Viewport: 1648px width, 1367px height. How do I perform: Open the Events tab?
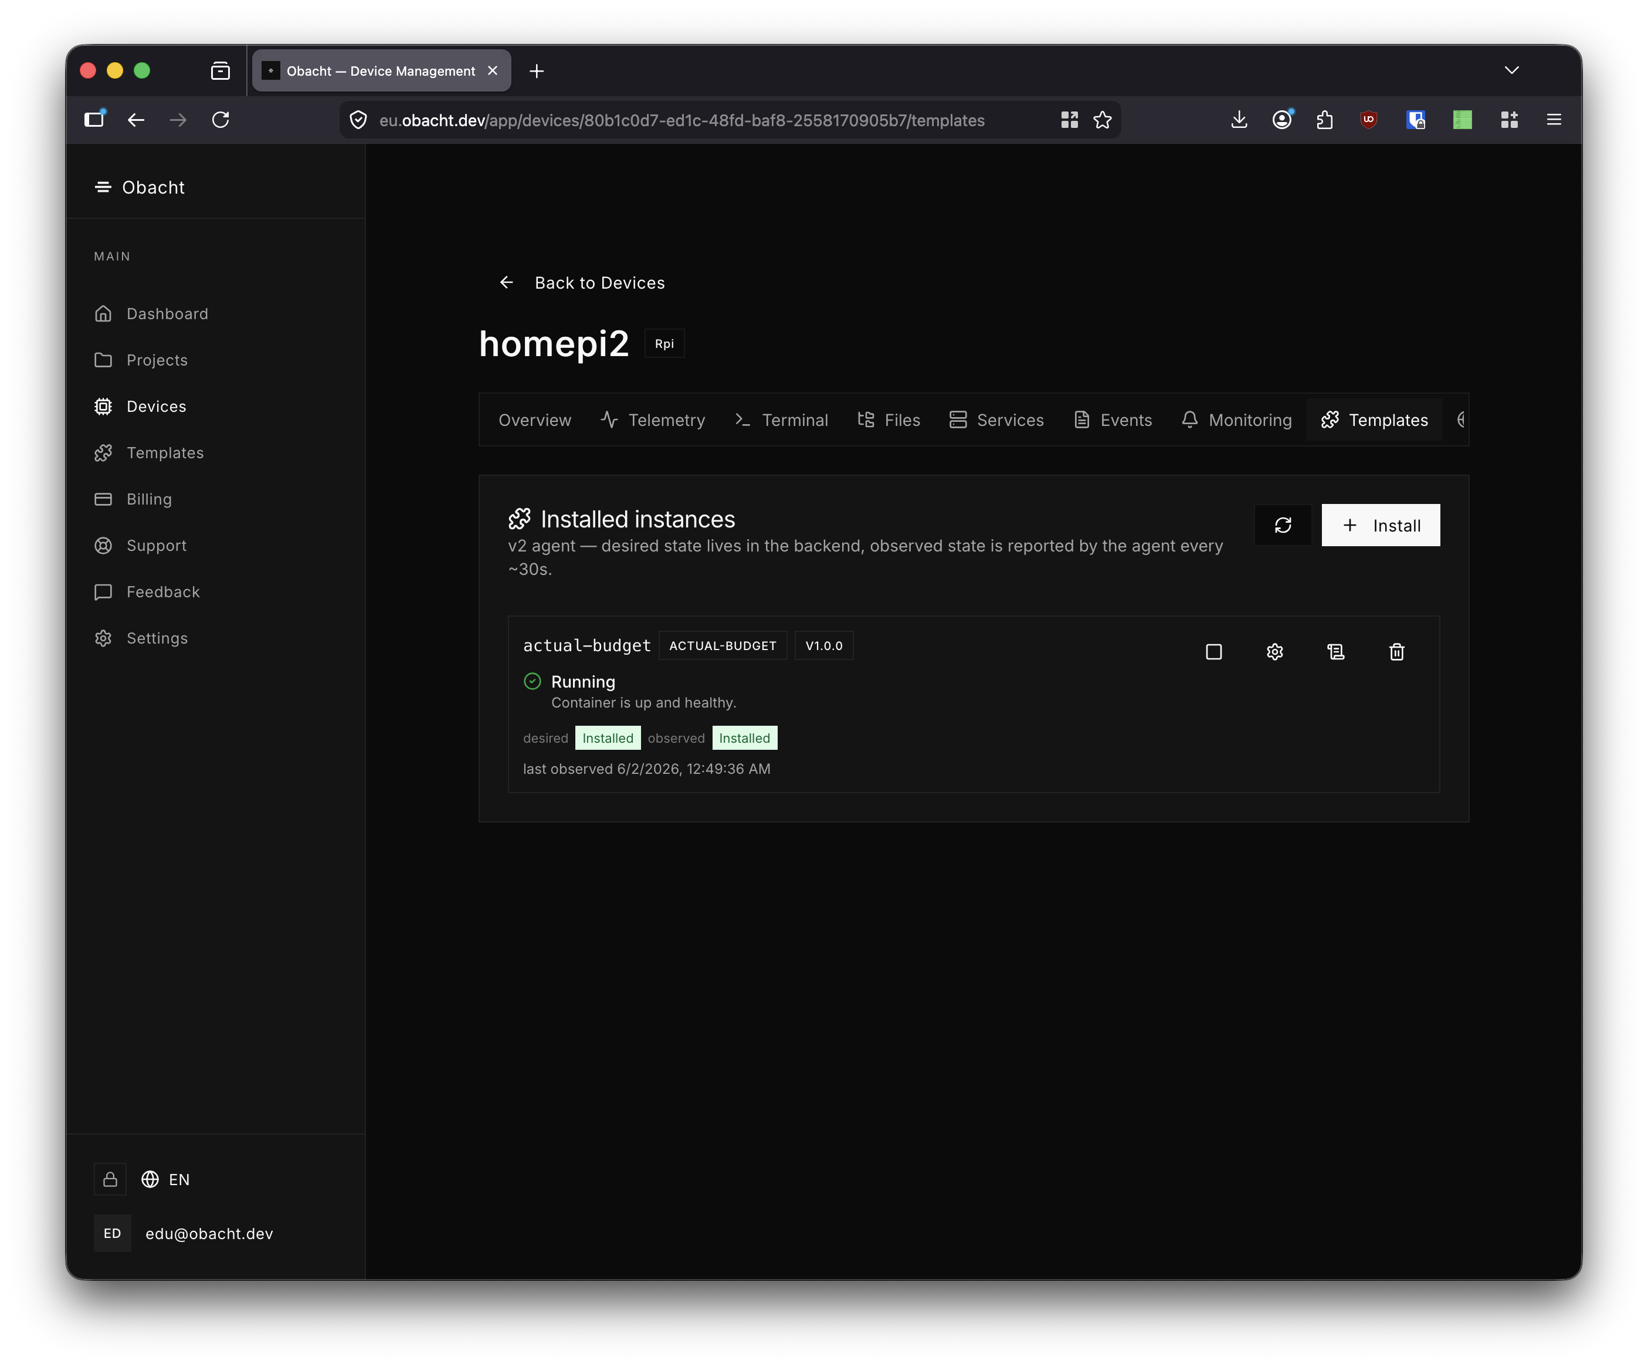1113,420
